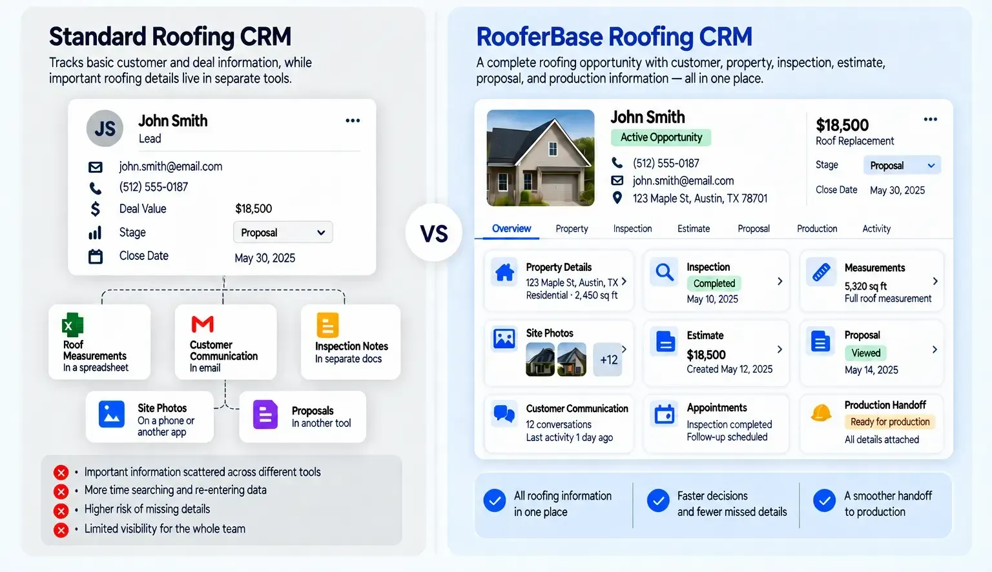Click the '12 conversations' text

point(559,424)
